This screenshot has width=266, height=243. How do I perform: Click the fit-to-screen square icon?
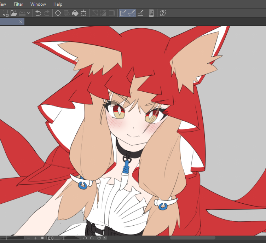[x=42, y=238]
